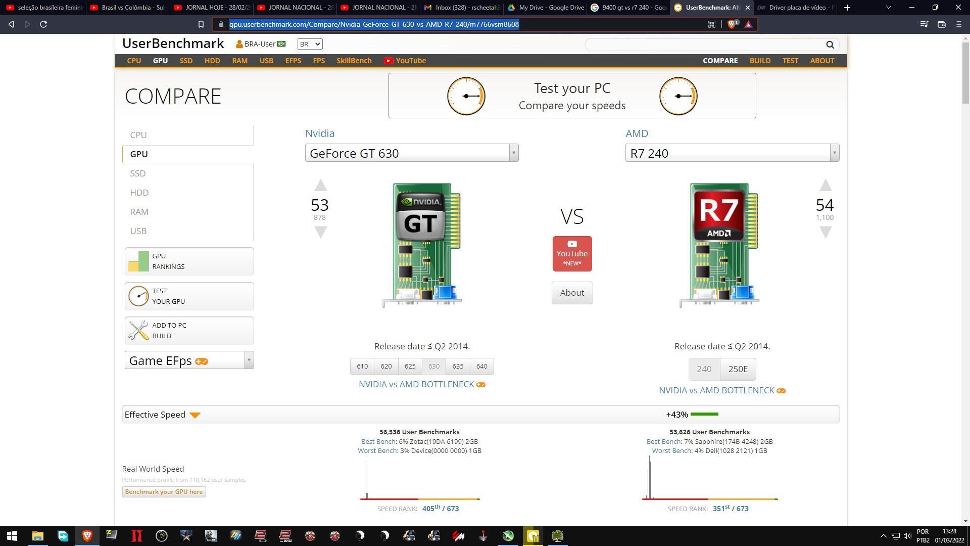Click TEST in top right menu

[x=790, y=61]
